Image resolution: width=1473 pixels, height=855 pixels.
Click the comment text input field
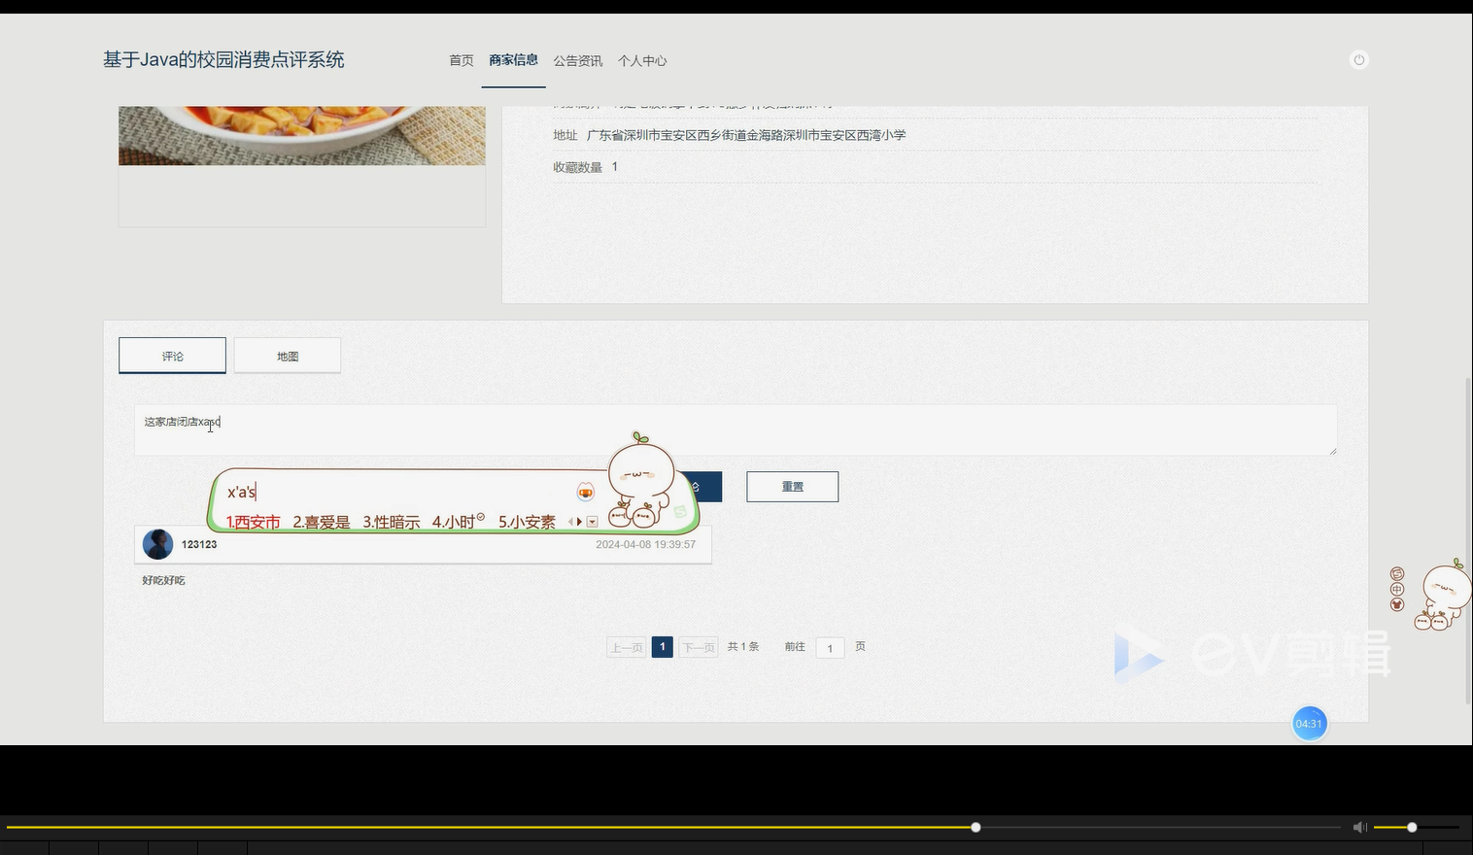[736, 429]
